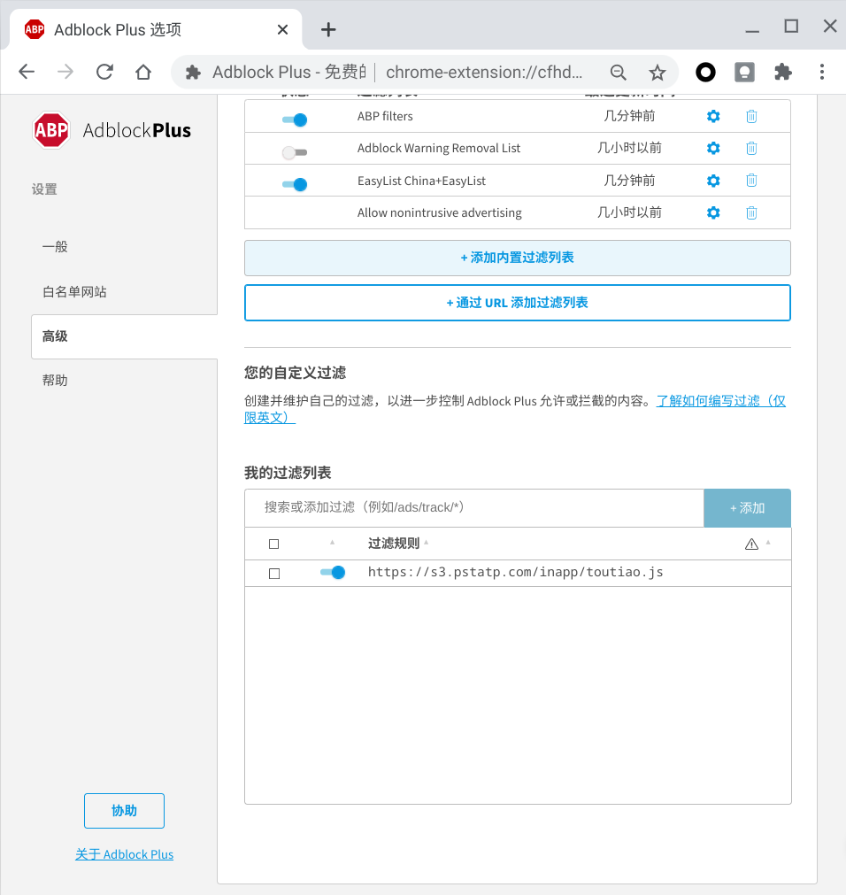
Task: Click the chrome-extension address bar URL
Action: 484,73
